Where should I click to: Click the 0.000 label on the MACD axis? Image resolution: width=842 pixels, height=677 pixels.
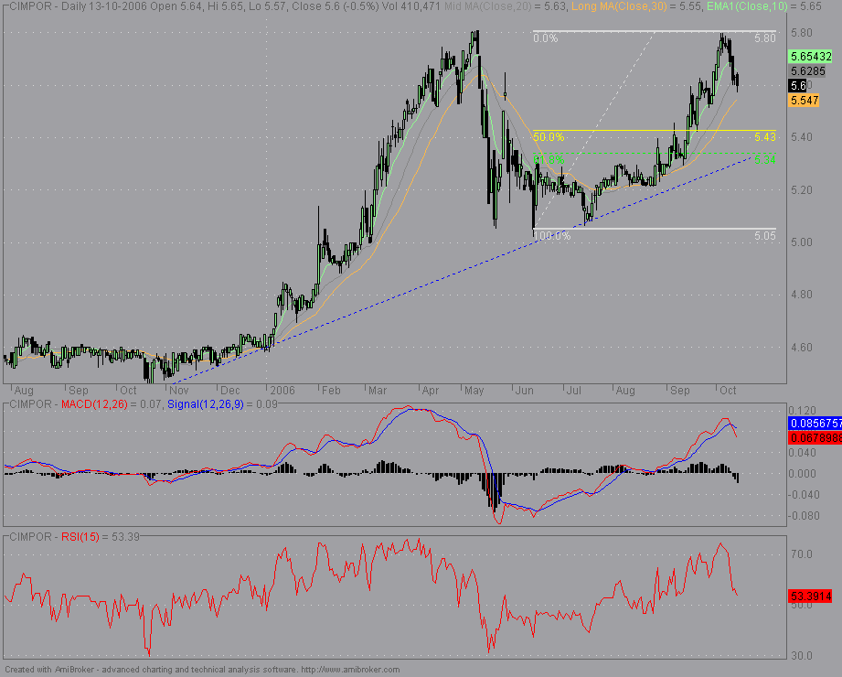pos(804,474)
